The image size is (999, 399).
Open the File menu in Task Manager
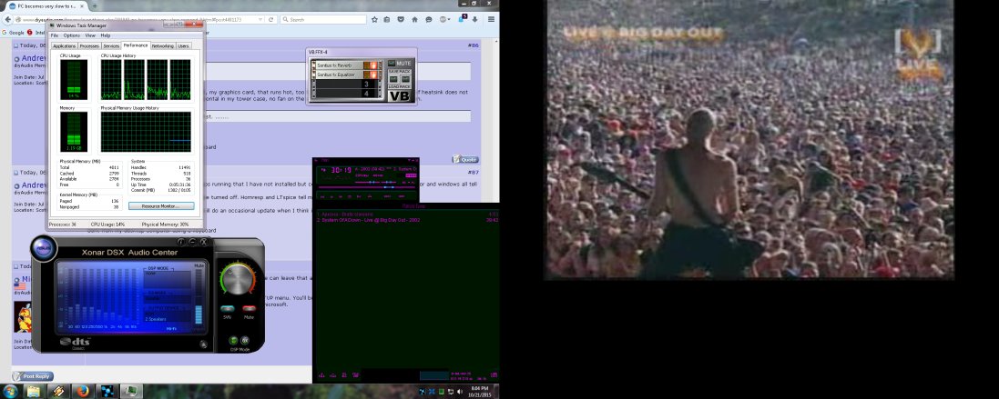(55, 35)
